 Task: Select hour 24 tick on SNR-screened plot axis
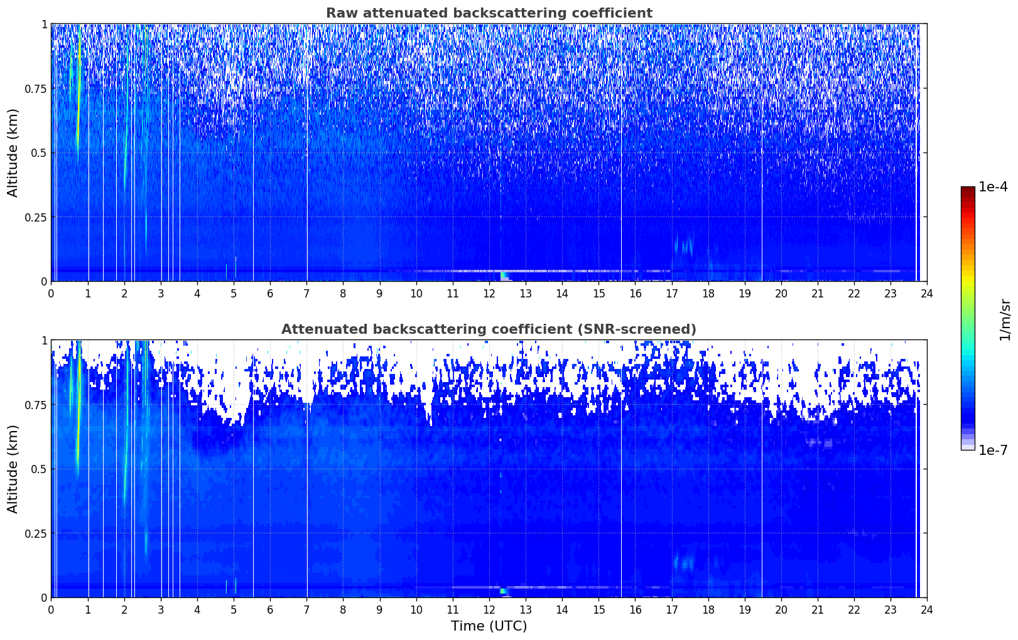pyautogui.click(x=927, y=609)
